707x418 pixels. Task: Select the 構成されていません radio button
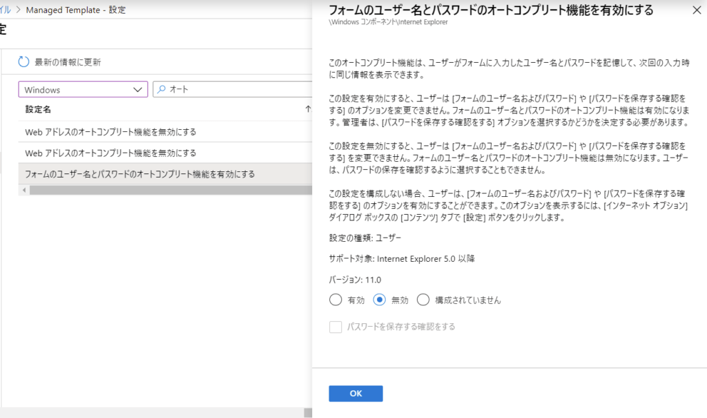[423, 300]
